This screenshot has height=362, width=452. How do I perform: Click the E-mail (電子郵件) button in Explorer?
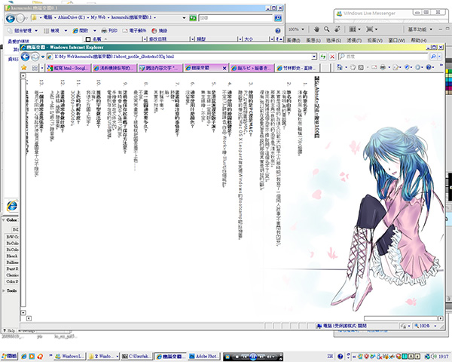point(134,31)
